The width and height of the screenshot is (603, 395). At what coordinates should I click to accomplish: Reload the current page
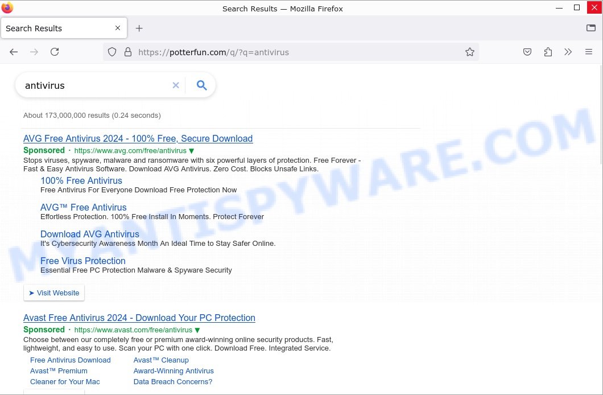pyautogui.click(x=55, y=52)
